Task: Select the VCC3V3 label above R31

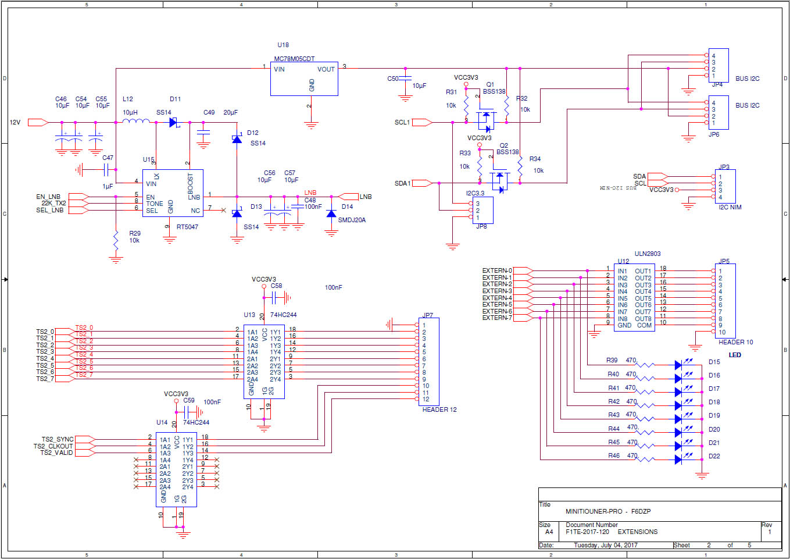Action: [466, 77]
